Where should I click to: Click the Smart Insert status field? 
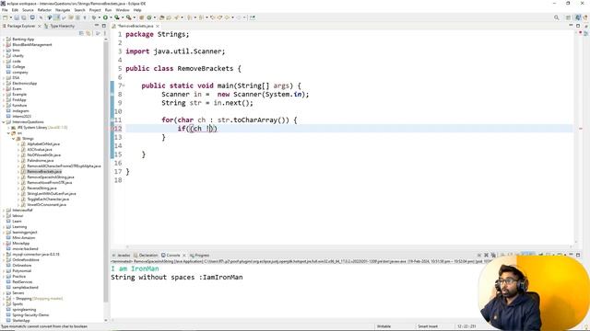pyautogui.click(x=428, y=326)
